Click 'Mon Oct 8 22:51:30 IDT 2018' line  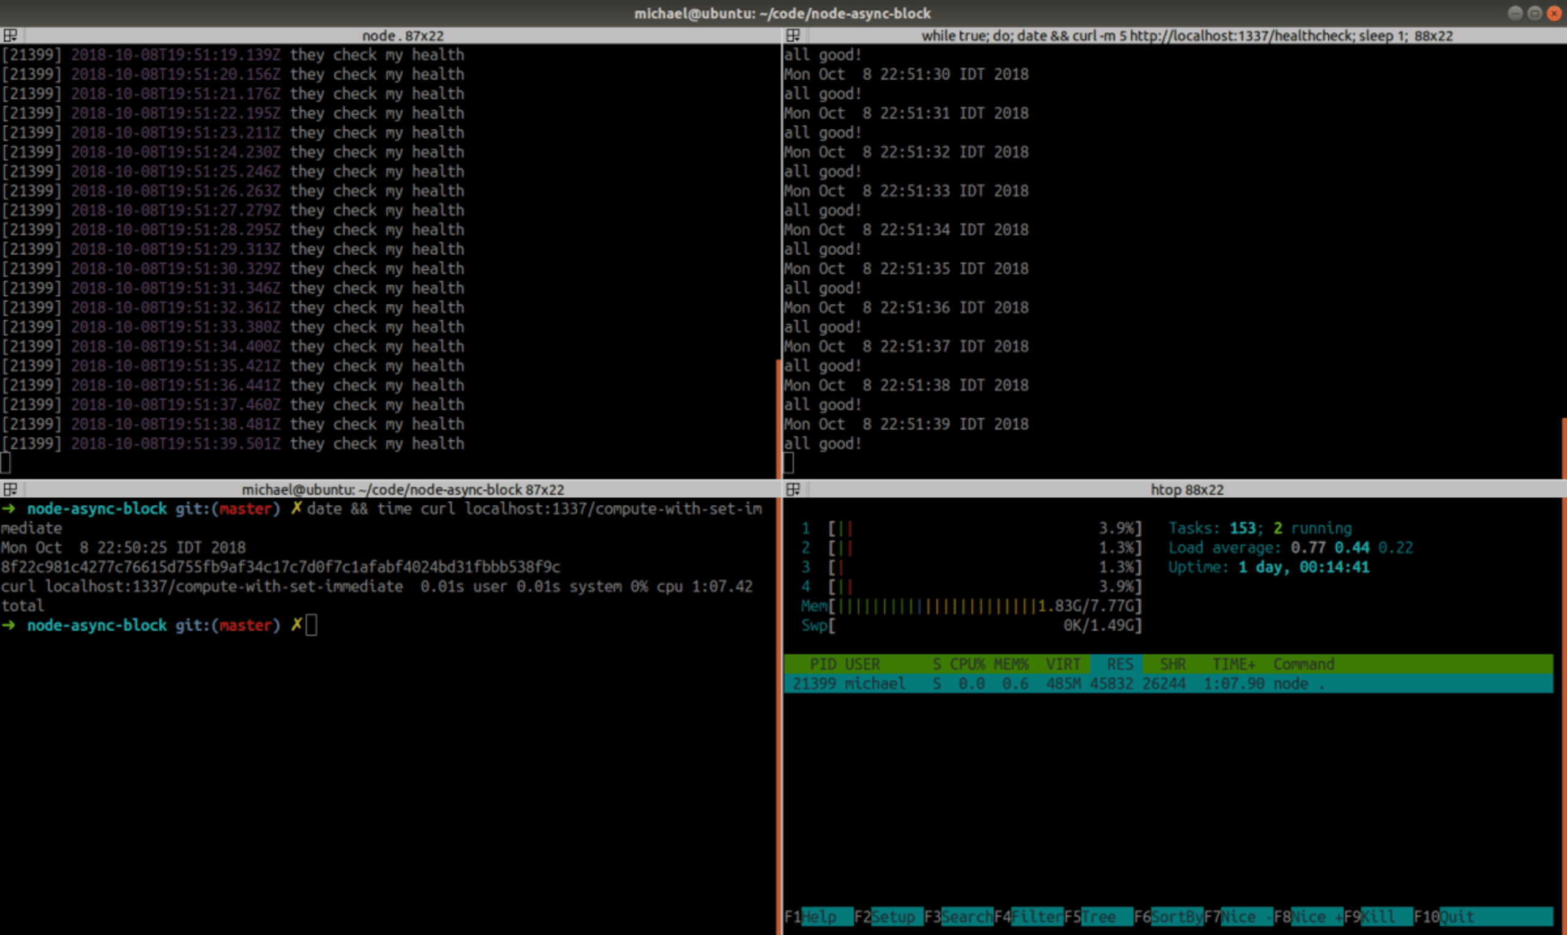tap(906, 74)
